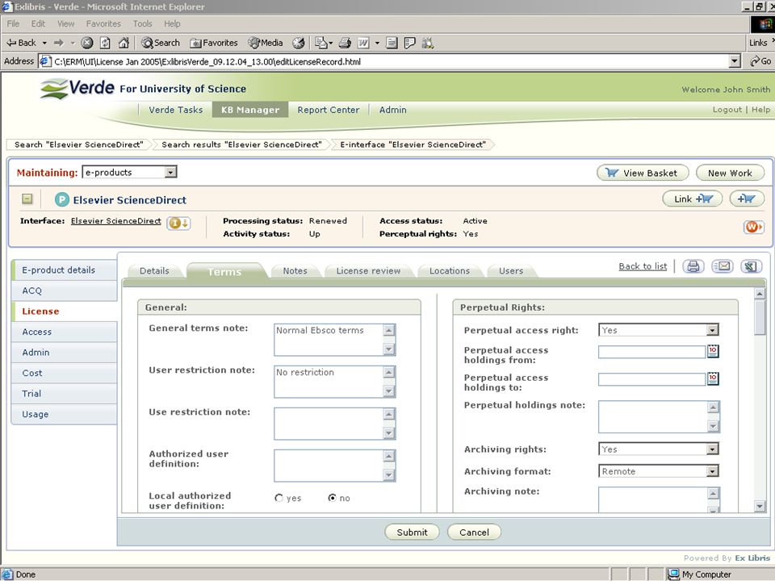Click the Perpetual access holdings from field
The width and height of the screenshot is (775, 581).
click(x=651, y=351)
